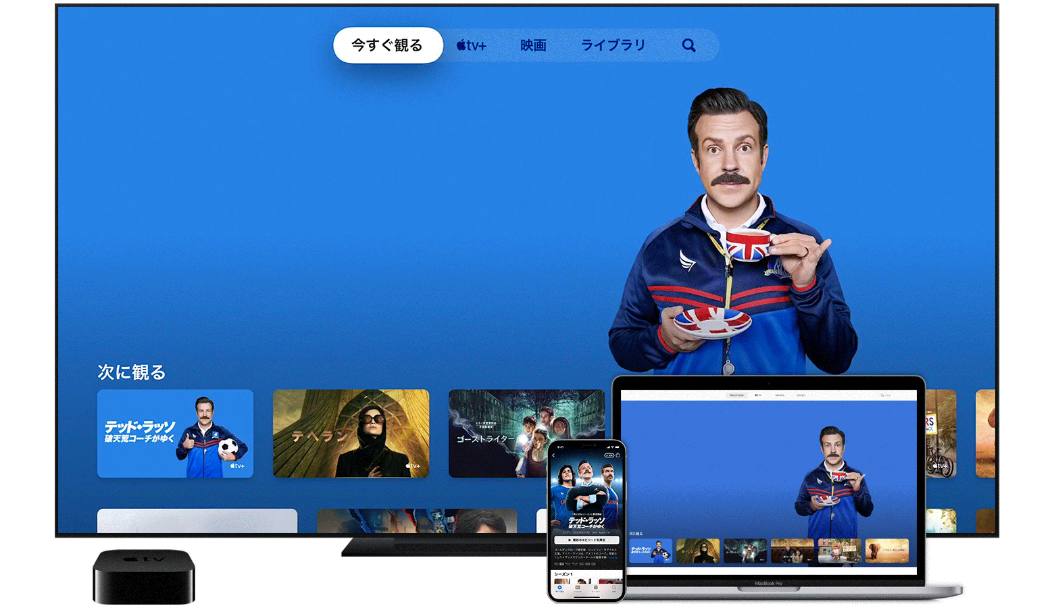
Task: Open the cartoon street thumbnail on the MacBook
Action: tap(840, 551)
